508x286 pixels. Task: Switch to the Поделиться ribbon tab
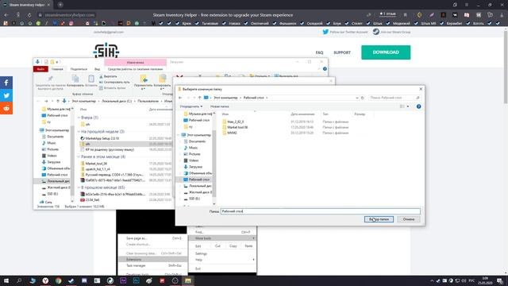click(79, 69)
